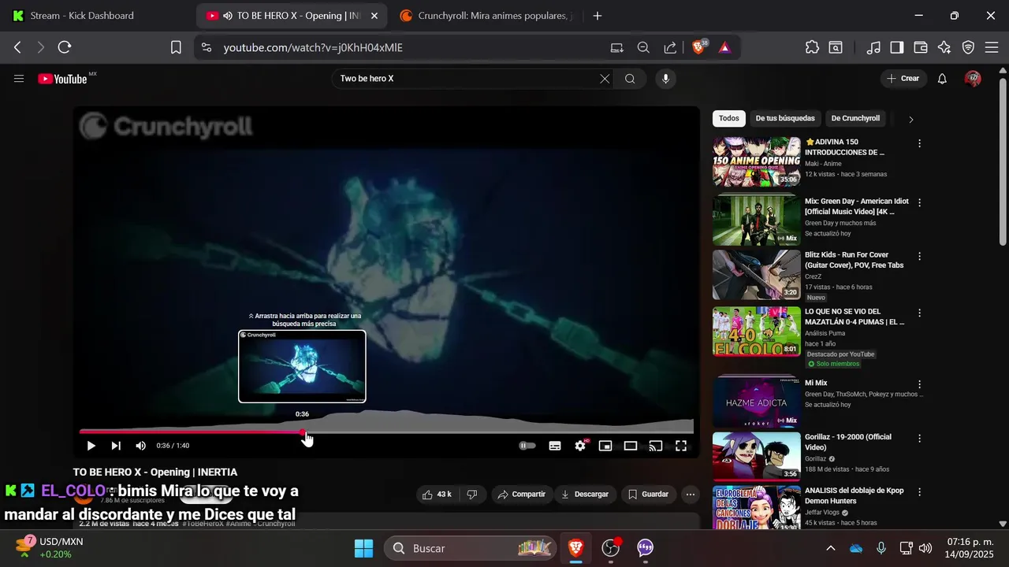
Task: Dislike the video
Action: 472,495
